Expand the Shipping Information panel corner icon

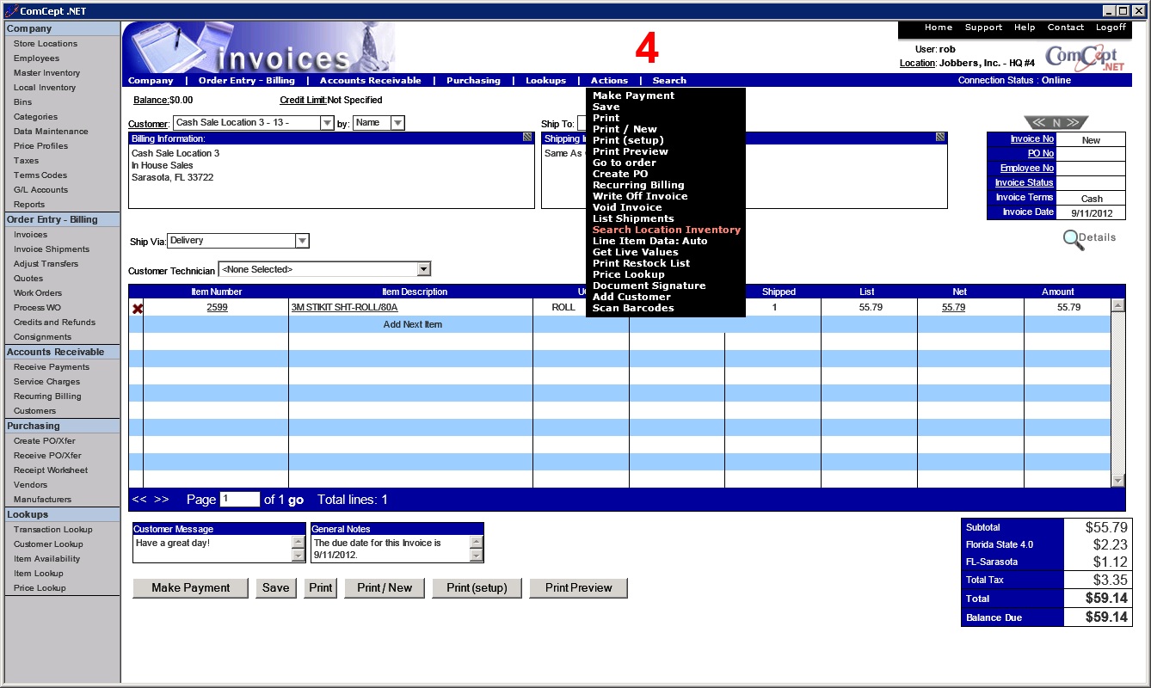click(940, 138)
